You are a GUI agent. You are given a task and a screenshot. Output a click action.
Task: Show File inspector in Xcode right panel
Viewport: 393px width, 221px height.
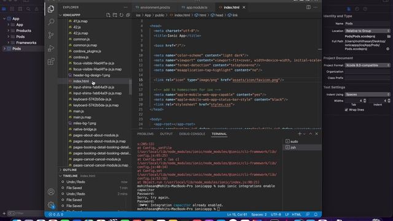[349, 9]
